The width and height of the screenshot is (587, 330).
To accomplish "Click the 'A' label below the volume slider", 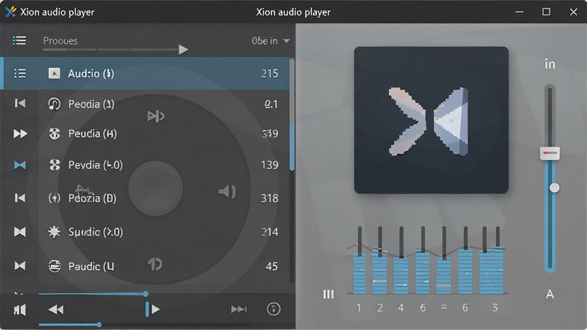I will coord(550,294).
